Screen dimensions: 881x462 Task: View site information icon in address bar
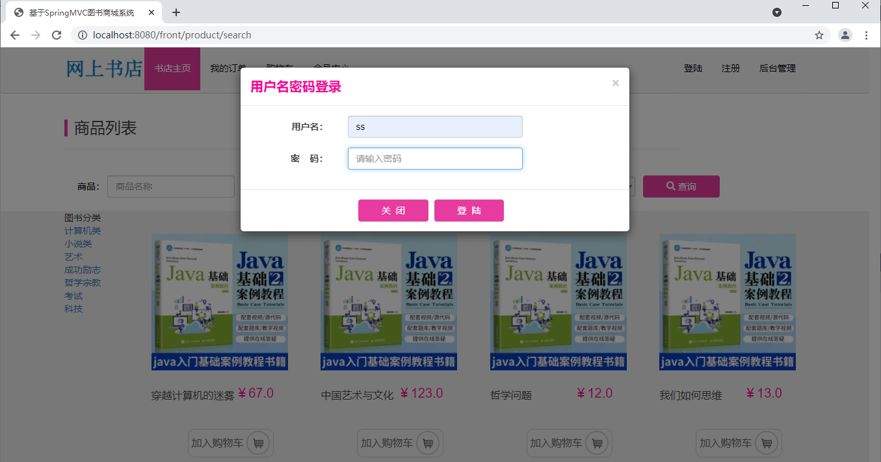pos(83,35)
